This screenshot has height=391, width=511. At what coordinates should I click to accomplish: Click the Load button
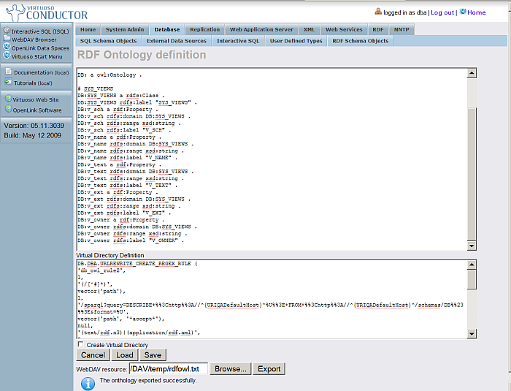125,355
